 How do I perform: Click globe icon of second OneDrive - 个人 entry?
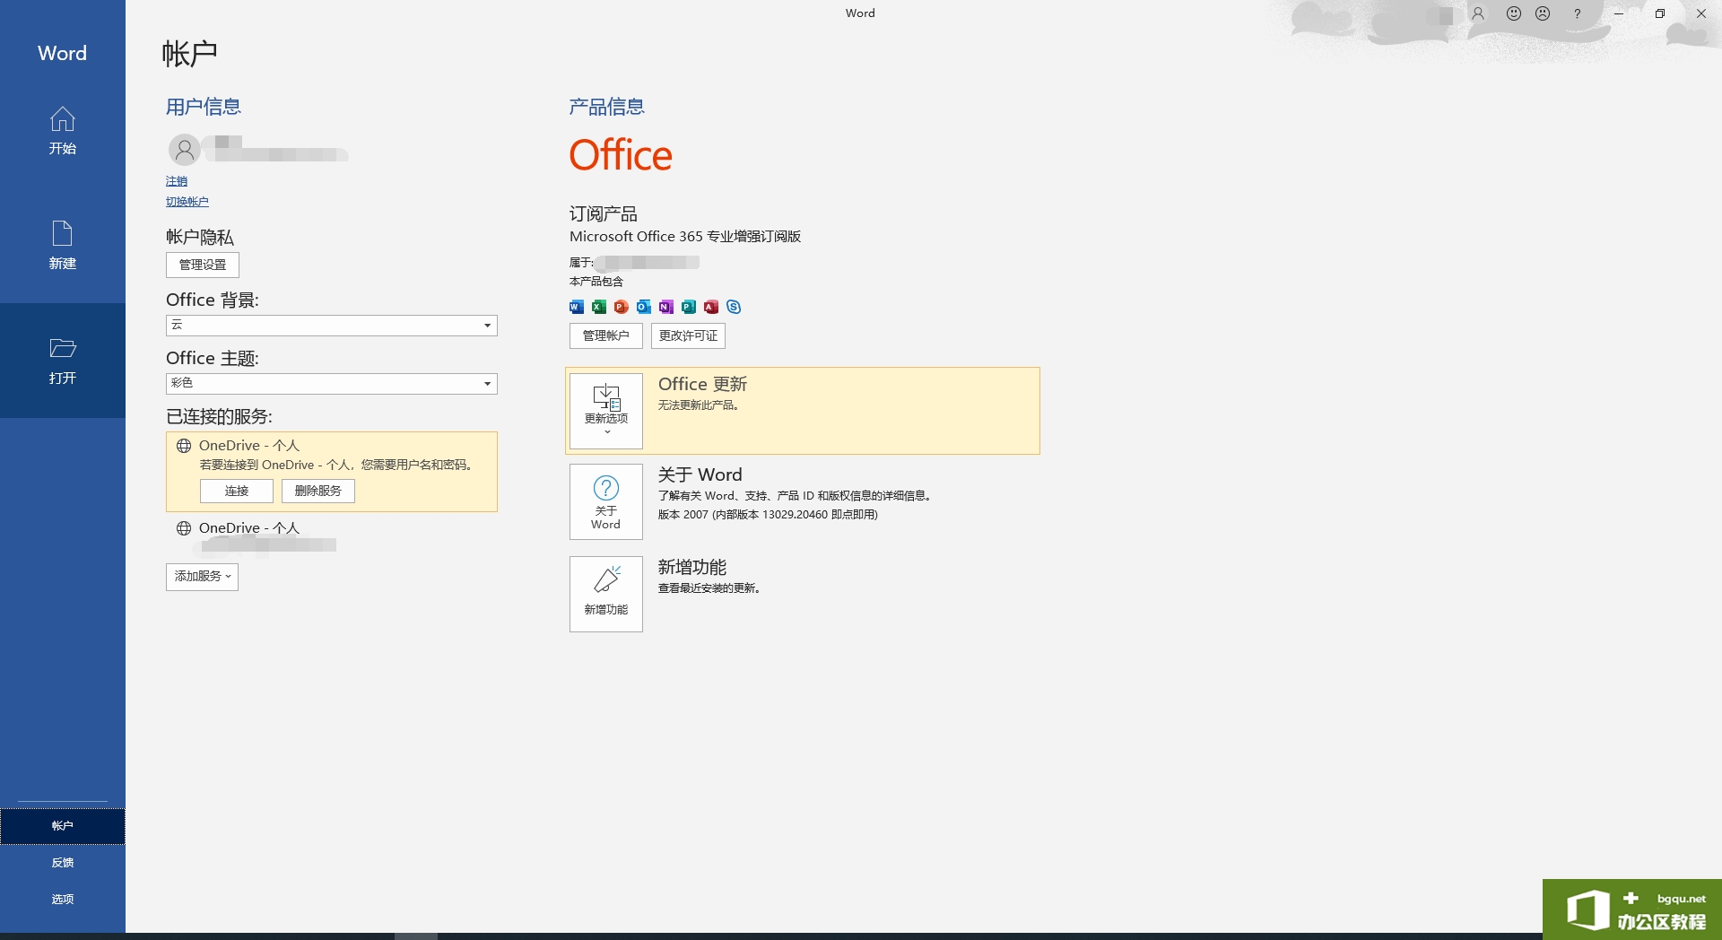[x=184, y=528]
